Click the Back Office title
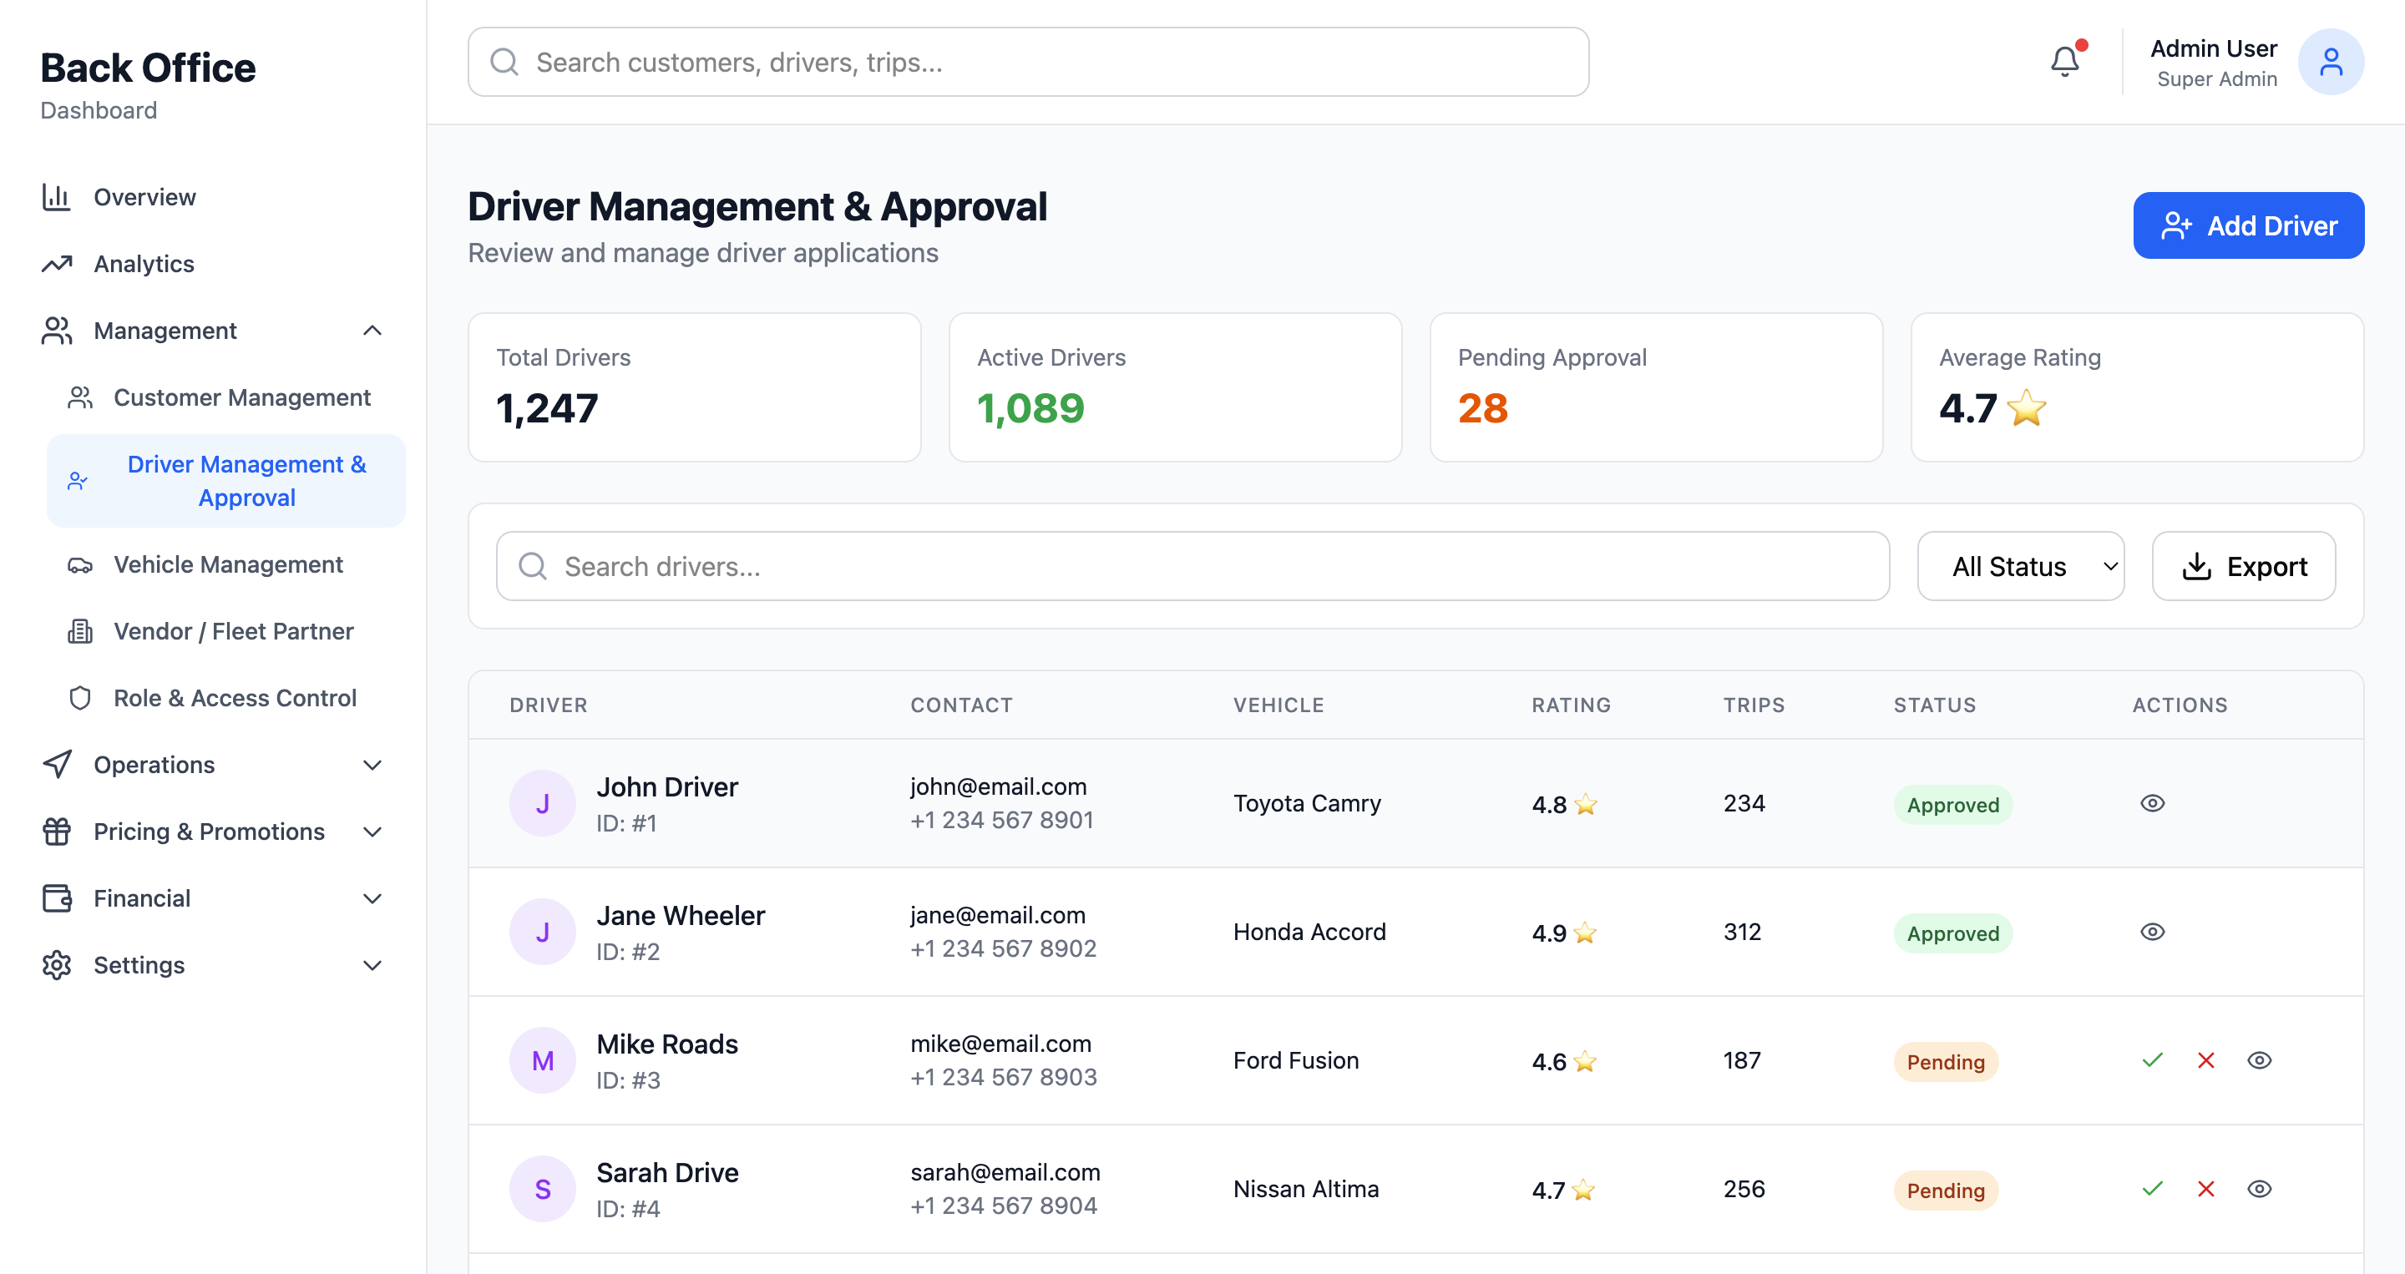The image size is (2405, 1274). [x=148, y=68]
